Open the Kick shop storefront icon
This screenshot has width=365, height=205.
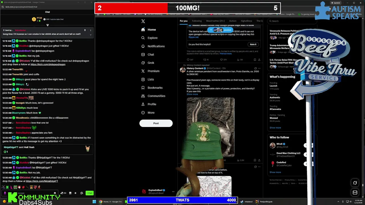[x=70, y=193]
